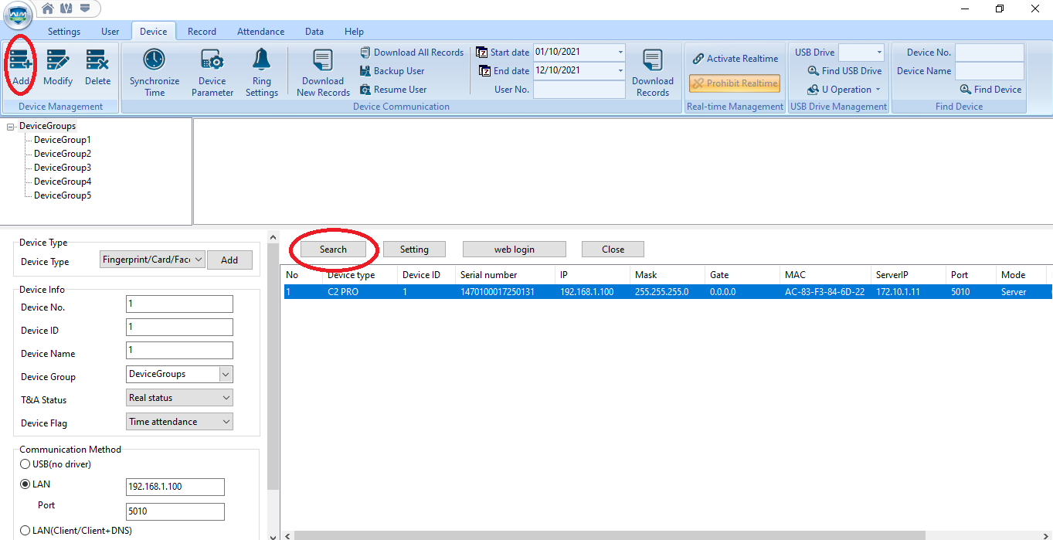Click Resume User
The width and height of the screenshot is (1053, 540).
393,90
